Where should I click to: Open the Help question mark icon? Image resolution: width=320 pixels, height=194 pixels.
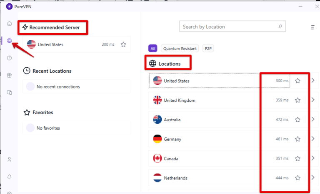point(9,58)
